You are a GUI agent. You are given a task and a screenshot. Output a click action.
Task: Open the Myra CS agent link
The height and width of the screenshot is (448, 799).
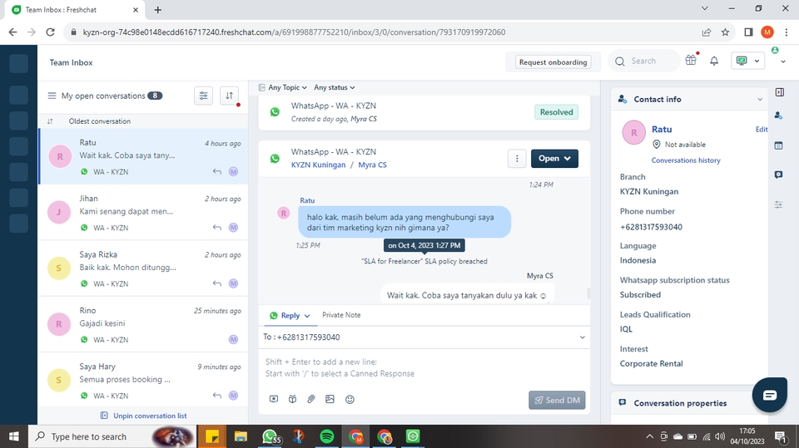point(372,165)
